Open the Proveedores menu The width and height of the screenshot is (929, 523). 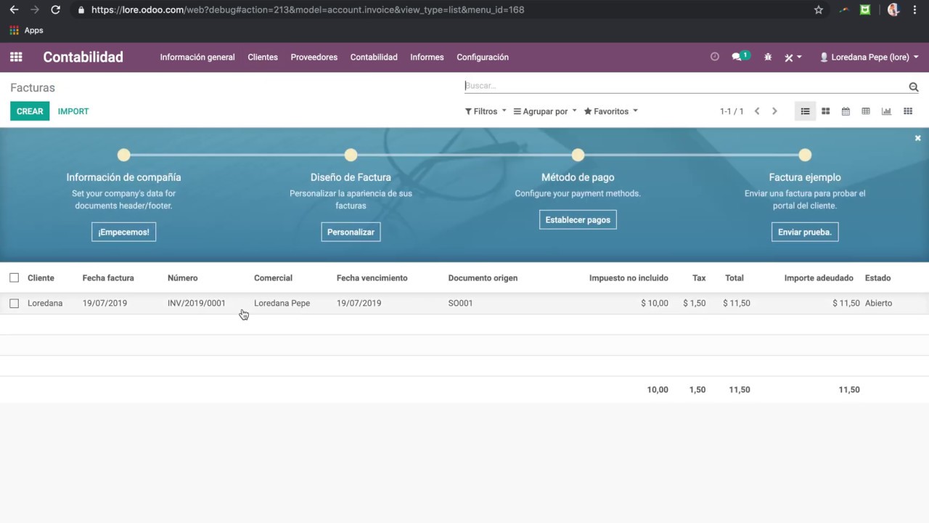coord(314,57)
